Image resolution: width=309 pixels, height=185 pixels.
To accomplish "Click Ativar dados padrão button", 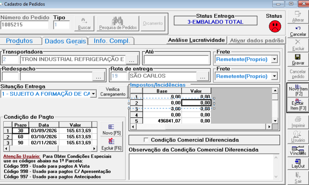I will point(257,40).
